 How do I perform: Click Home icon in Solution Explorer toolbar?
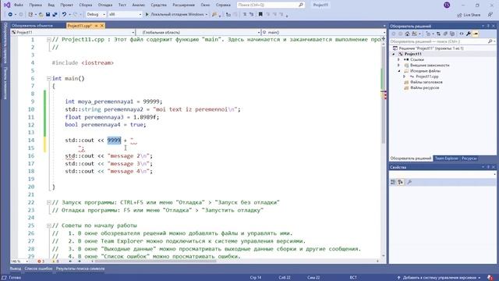pos(407,34)
